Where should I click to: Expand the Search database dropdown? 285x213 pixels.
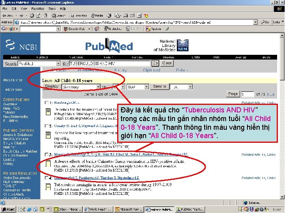[58, 64]
